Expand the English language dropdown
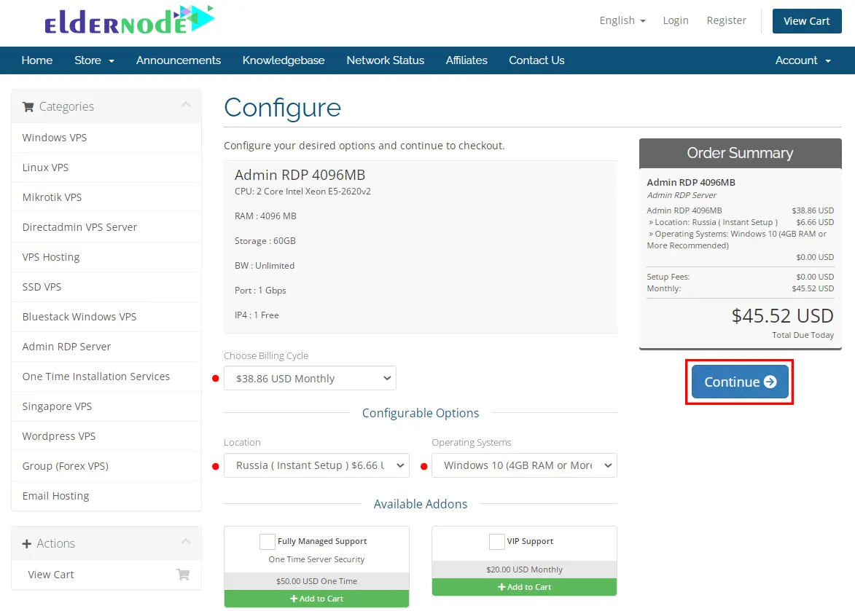855x611 pixels. [x=622, y=20]
